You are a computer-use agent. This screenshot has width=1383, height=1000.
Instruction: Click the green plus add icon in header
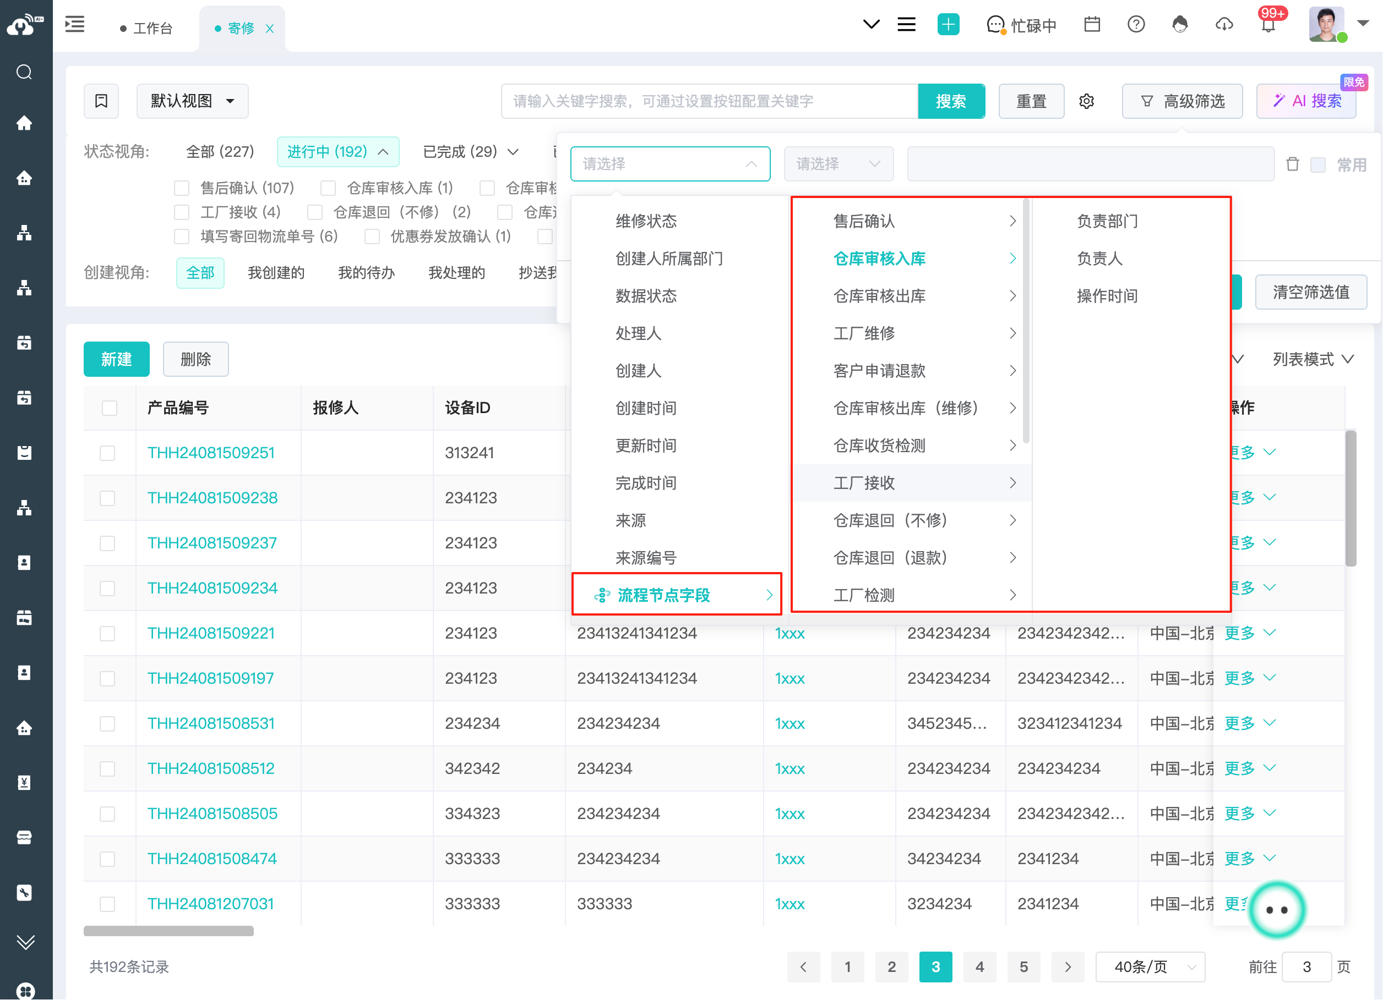point(948,24)
